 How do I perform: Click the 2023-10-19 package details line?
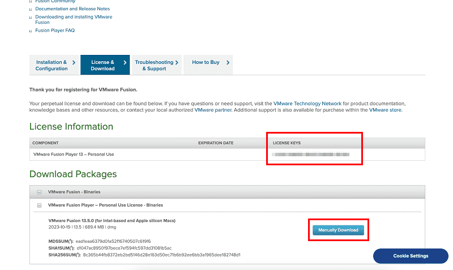pos(82,227)
